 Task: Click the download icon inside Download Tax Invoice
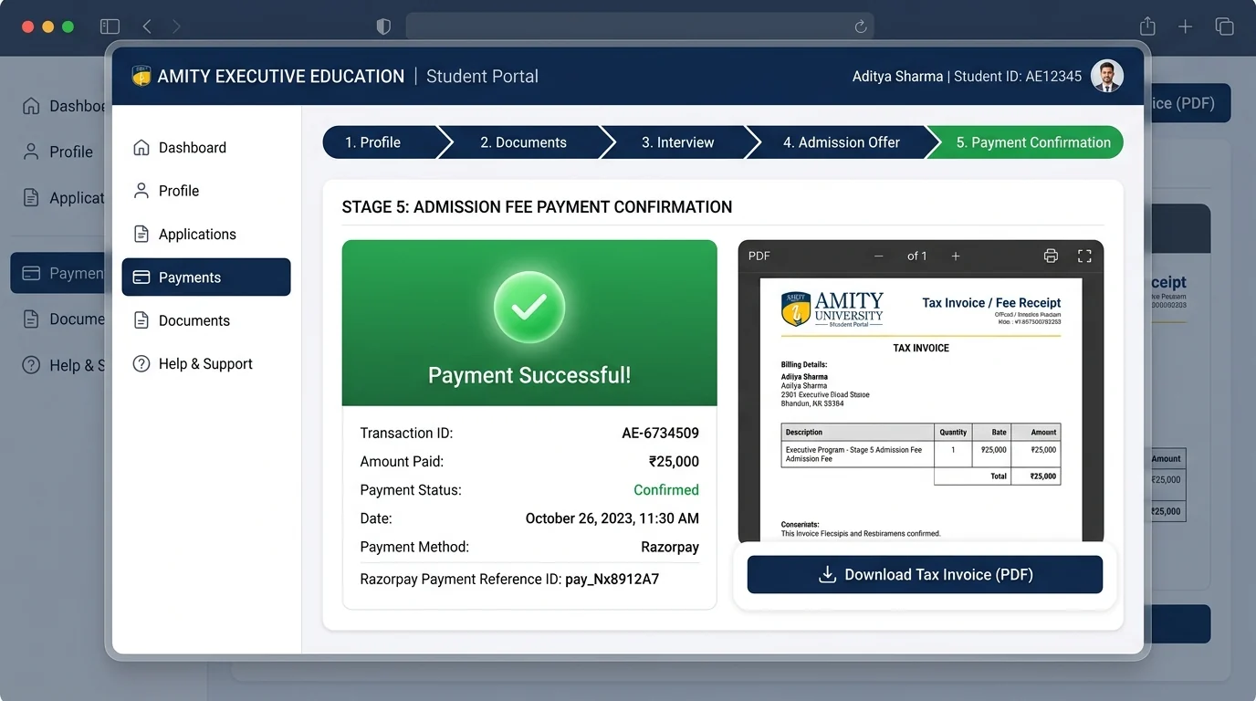tap(827, 575)
